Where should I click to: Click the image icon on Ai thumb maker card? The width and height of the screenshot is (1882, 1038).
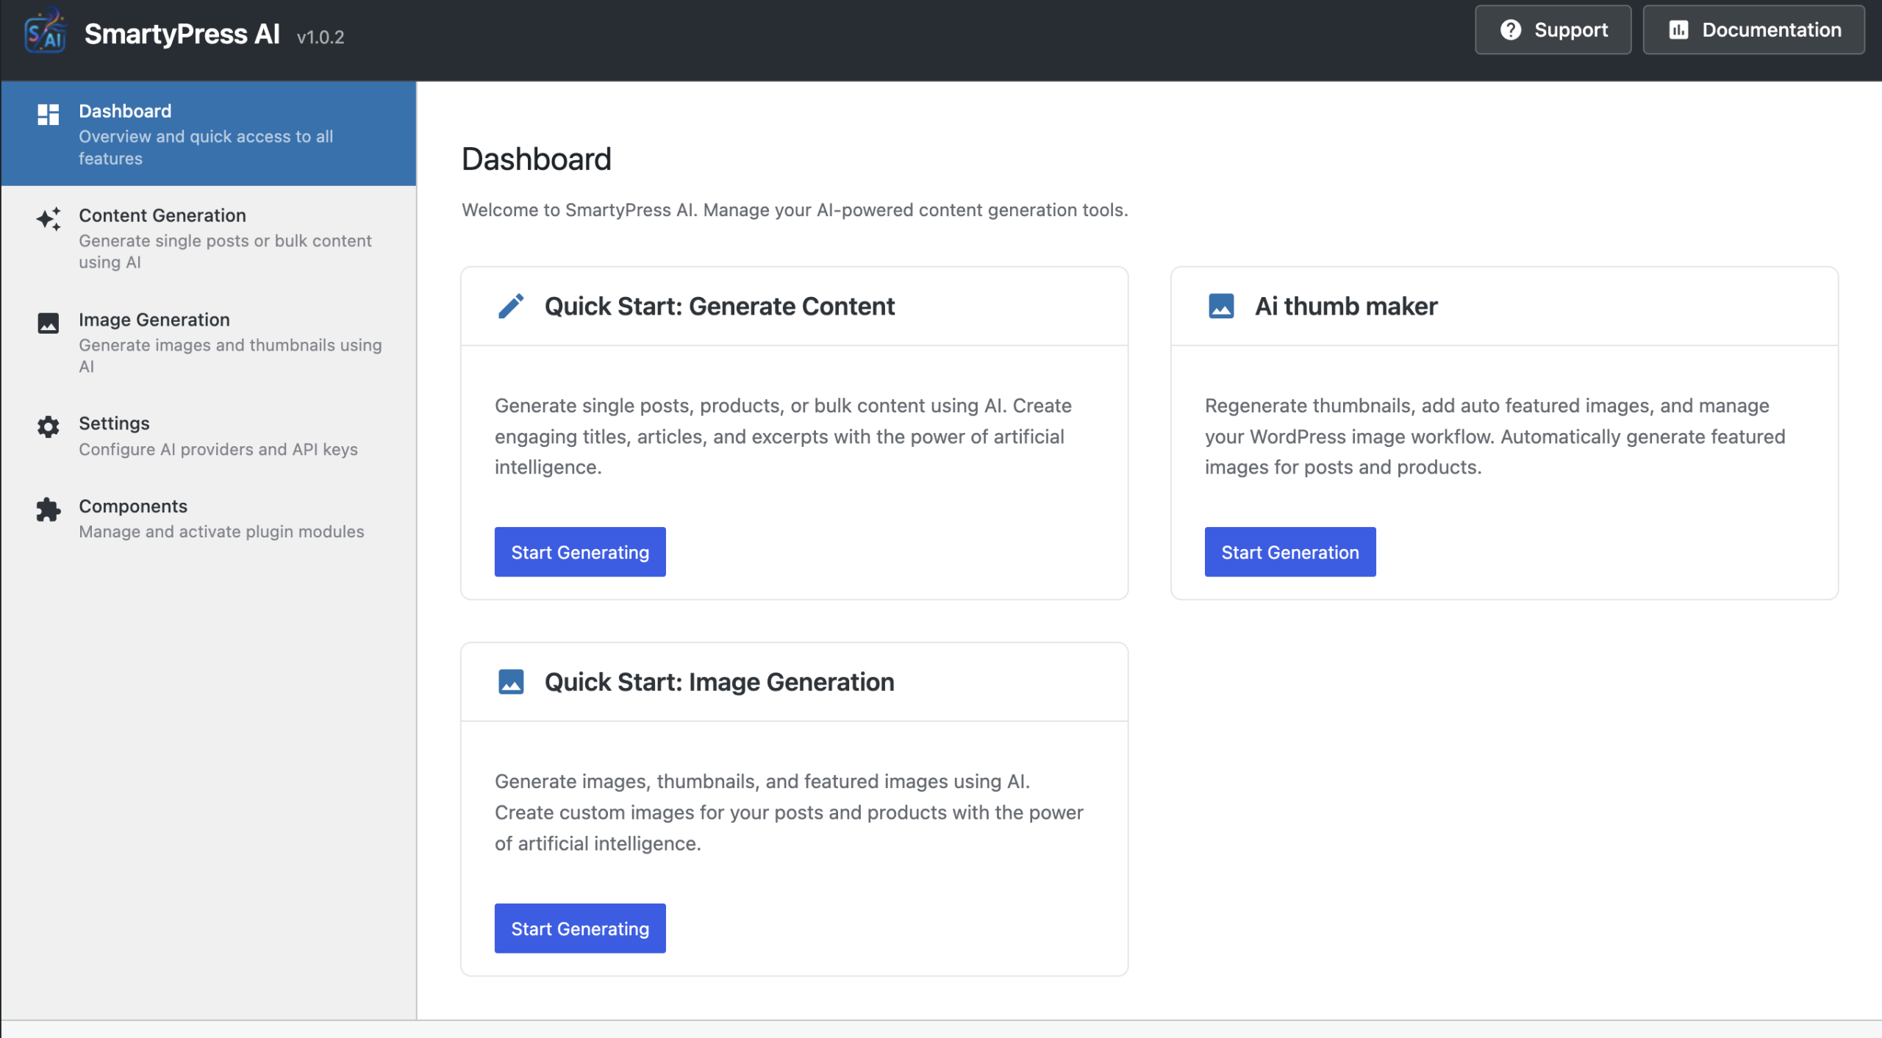click(1221, 307)
